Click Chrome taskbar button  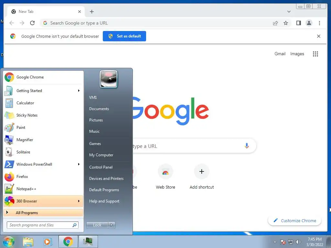68,242
